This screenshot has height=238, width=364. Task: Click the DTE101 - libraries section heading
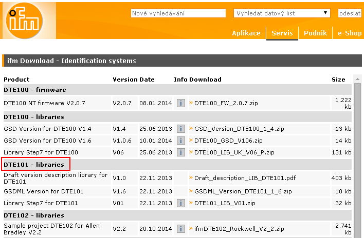click(34, 165)
